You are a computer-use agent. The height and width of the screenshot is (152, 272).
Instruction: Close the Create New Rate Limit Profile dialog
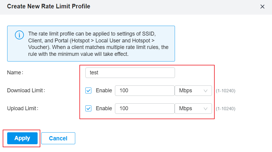(x=262, y=7)
